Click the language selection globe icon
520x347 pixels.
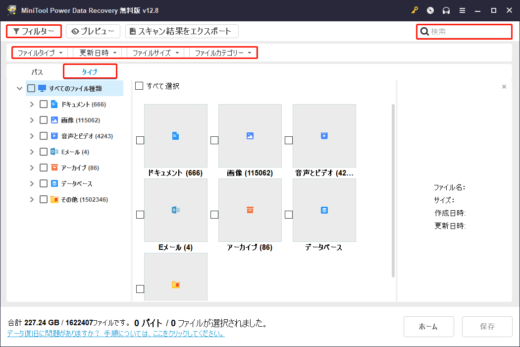click(430, 10)
